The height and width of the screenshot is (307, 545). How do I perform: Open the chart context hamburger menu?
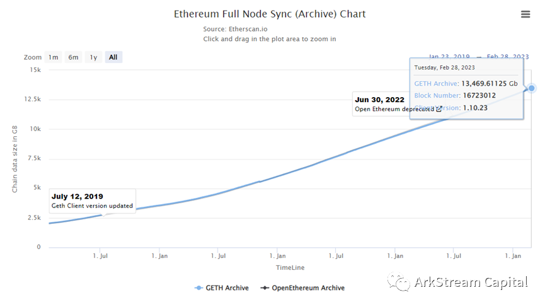525,14
